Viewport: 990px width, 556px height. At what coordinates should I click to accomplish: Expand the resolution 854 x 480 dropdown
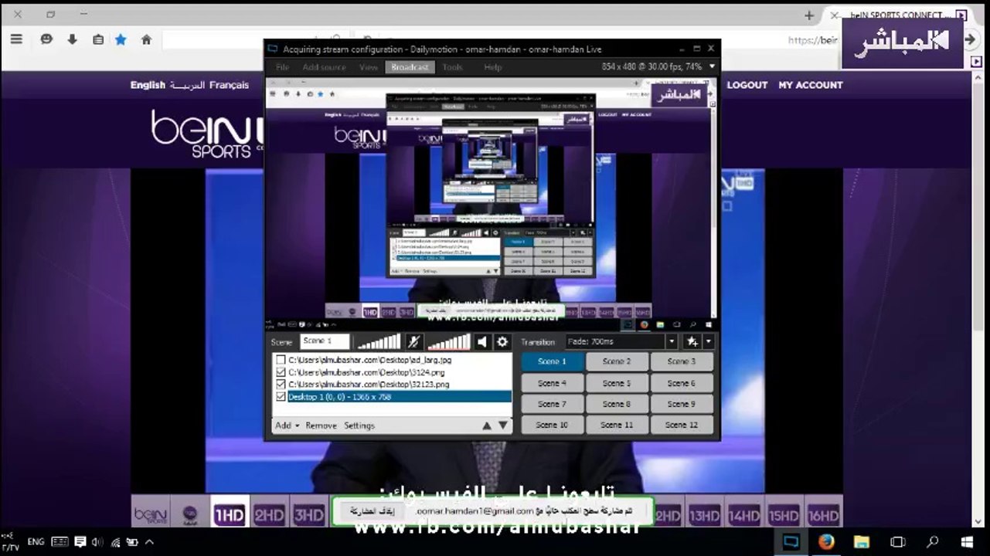tap(711, 67)
